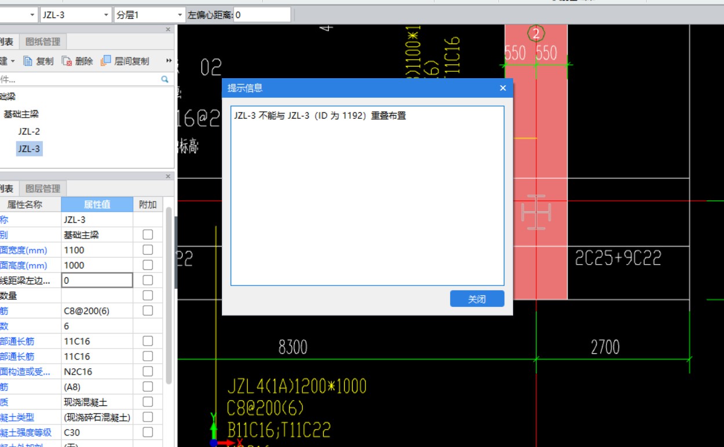Switch to the 图纸管理 tab
The height and width of the screenshot is (447, 724).
(43, 42)
